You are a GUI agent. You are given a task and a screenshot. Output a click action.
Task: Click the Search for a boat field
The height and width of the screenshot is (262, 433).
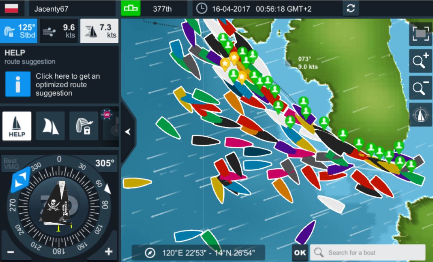(368, 253)
